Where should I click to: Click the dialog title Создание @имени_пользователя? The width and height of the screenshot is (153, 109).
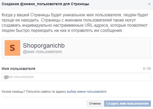pyautogui.click(x=32, y=4)
